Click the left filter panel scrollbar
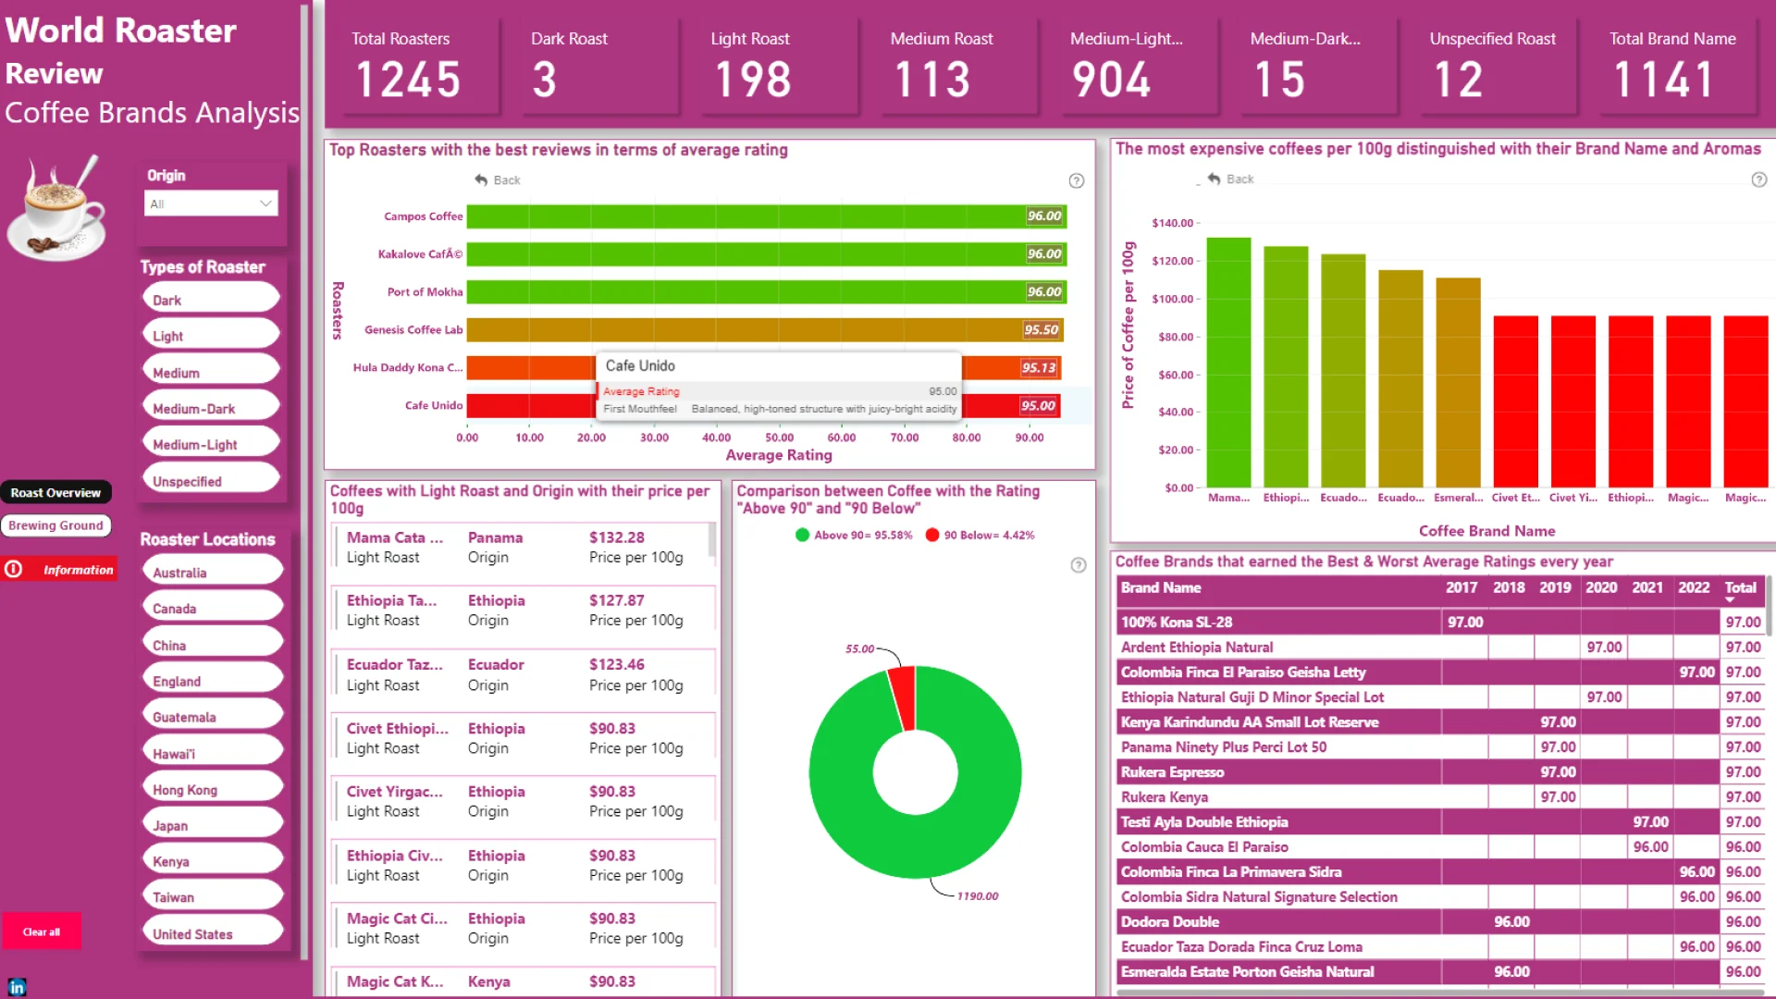This screenshot has width=1776, height=999. [304, 481]
